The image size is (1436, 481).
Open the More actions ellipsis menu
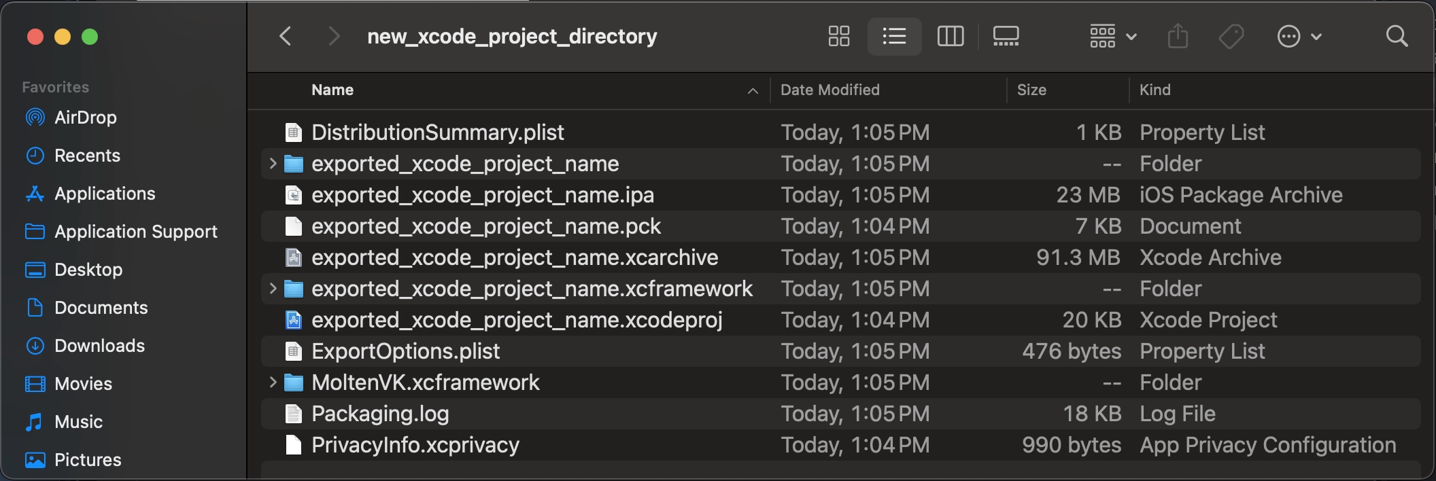coord(1299,36)
